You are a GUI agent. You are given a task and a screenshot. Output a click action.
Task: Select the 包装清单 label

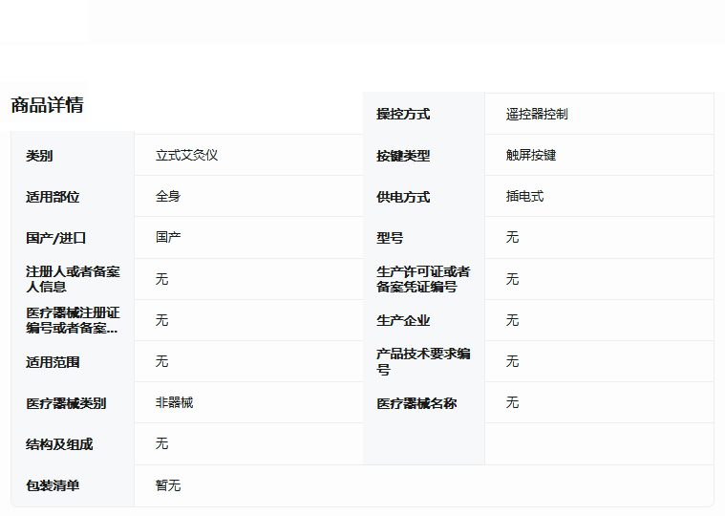(x=53, y=486)
